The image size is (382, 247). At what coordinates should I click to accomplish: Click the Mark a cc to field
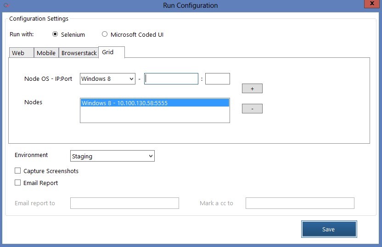[300, 203]
